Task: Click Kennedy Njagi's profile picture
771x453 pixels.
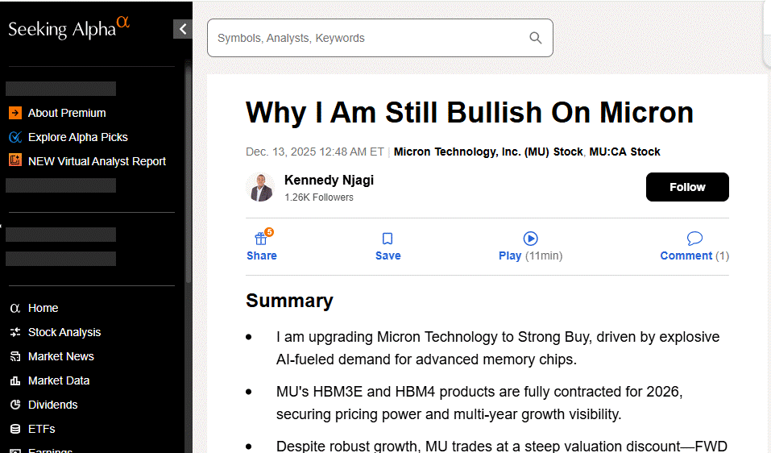Action: click(260, 187)
